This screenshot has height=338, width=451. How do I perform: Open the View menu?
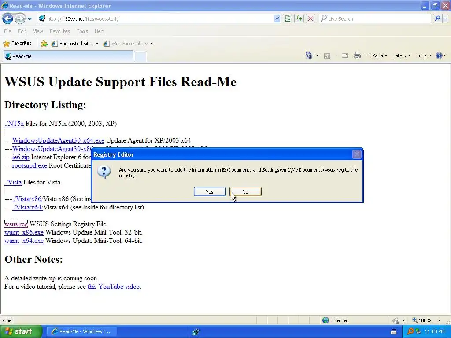[38, 31]
